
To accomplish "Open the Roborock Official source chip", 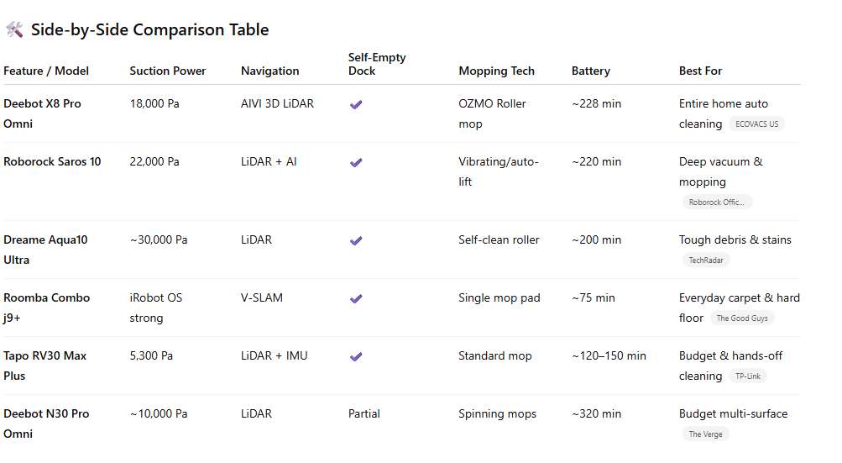I will pos(717,203).
